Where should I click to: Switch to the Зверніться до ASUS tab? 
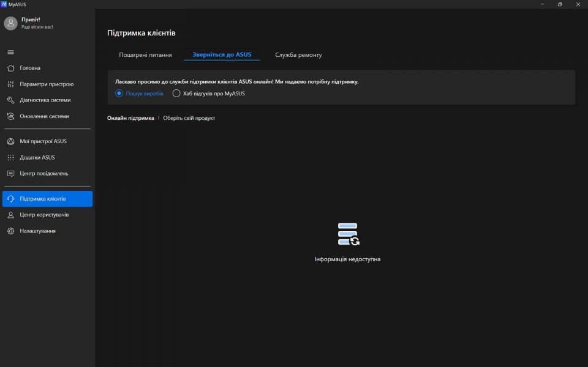click(x=222, y=54)
